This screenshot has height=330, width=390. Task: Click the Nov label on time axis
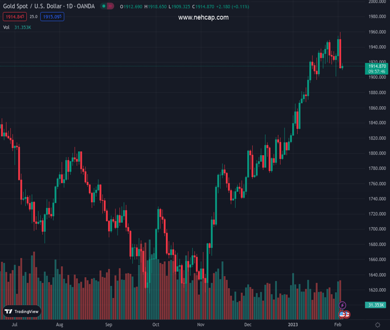click(x=200, y=325)
